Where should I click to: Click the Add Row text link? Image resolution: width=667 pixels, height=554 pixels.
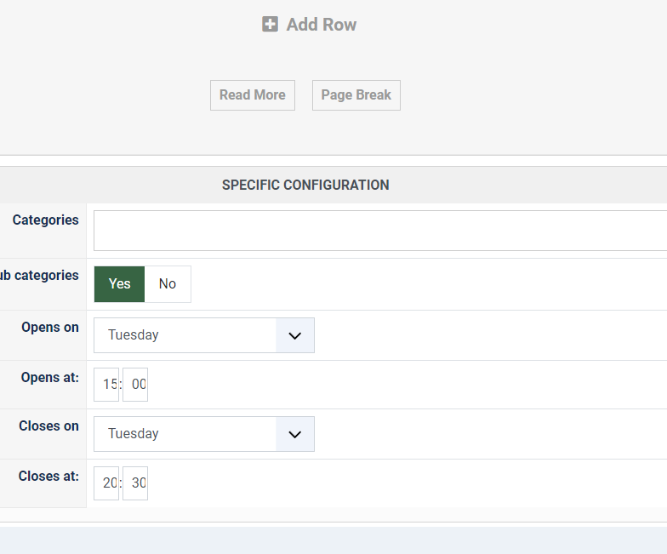pos(321,25)
